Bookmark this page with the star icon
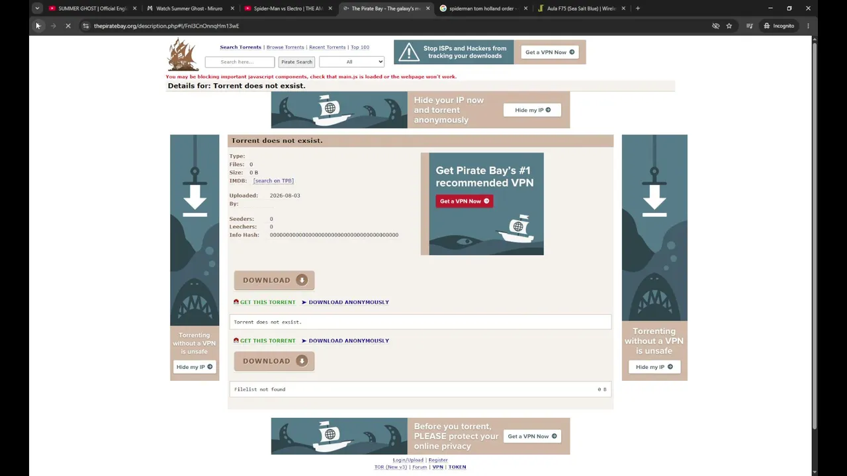This screenshot has width=847, height=476. coord(729,26)
